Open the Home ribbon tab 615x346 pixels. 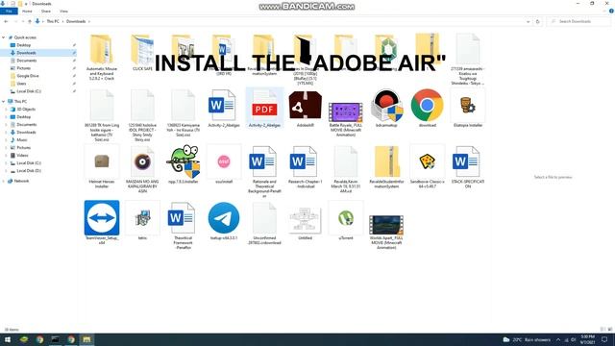27,11
